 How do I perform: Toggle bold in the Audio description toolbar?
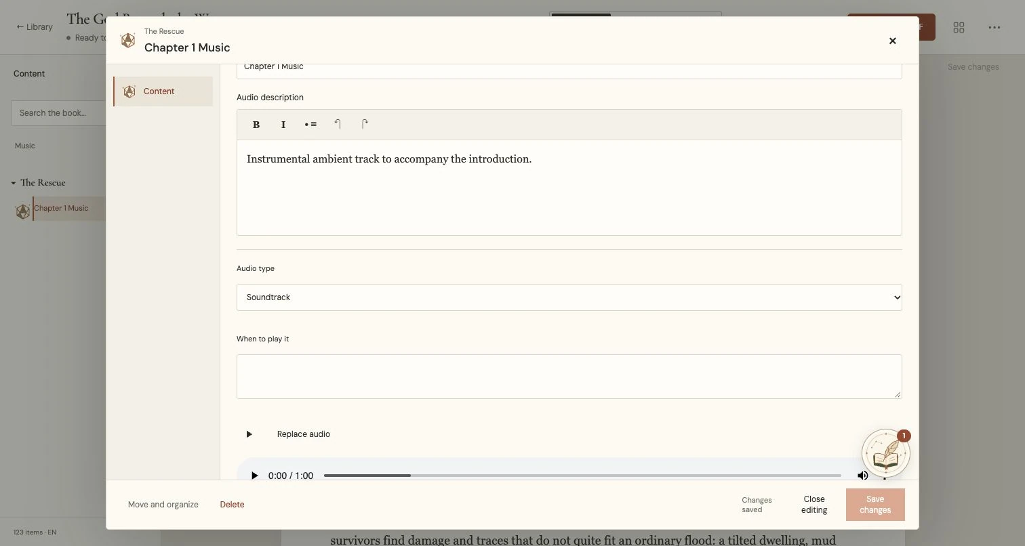tap(256, 125)
